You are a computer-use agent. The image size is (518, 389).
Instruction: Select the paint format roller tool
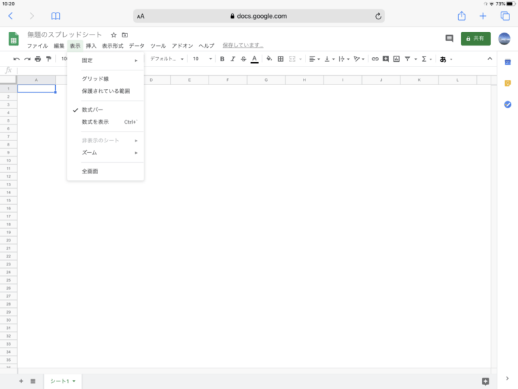48,59
